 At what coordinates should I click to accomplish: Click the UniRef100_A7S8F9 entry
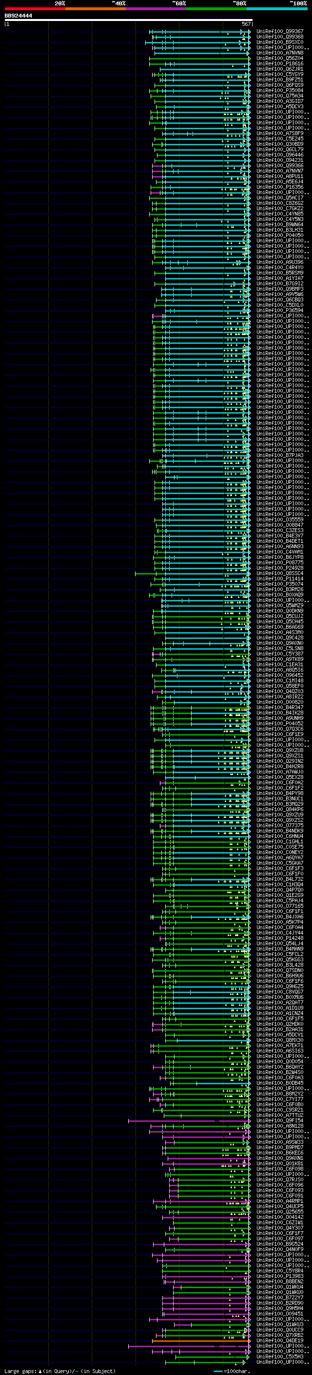[x=280, y=134]
